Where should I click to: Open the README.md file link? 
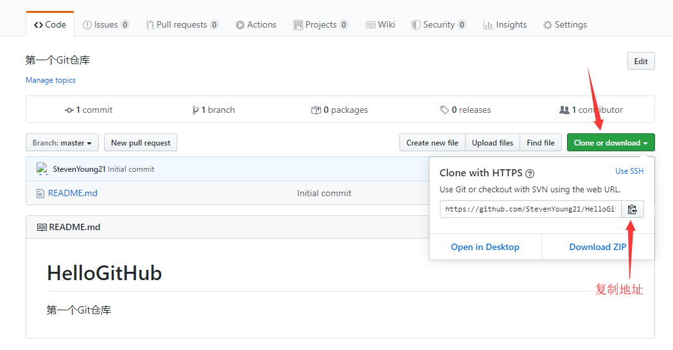point(73,193)
